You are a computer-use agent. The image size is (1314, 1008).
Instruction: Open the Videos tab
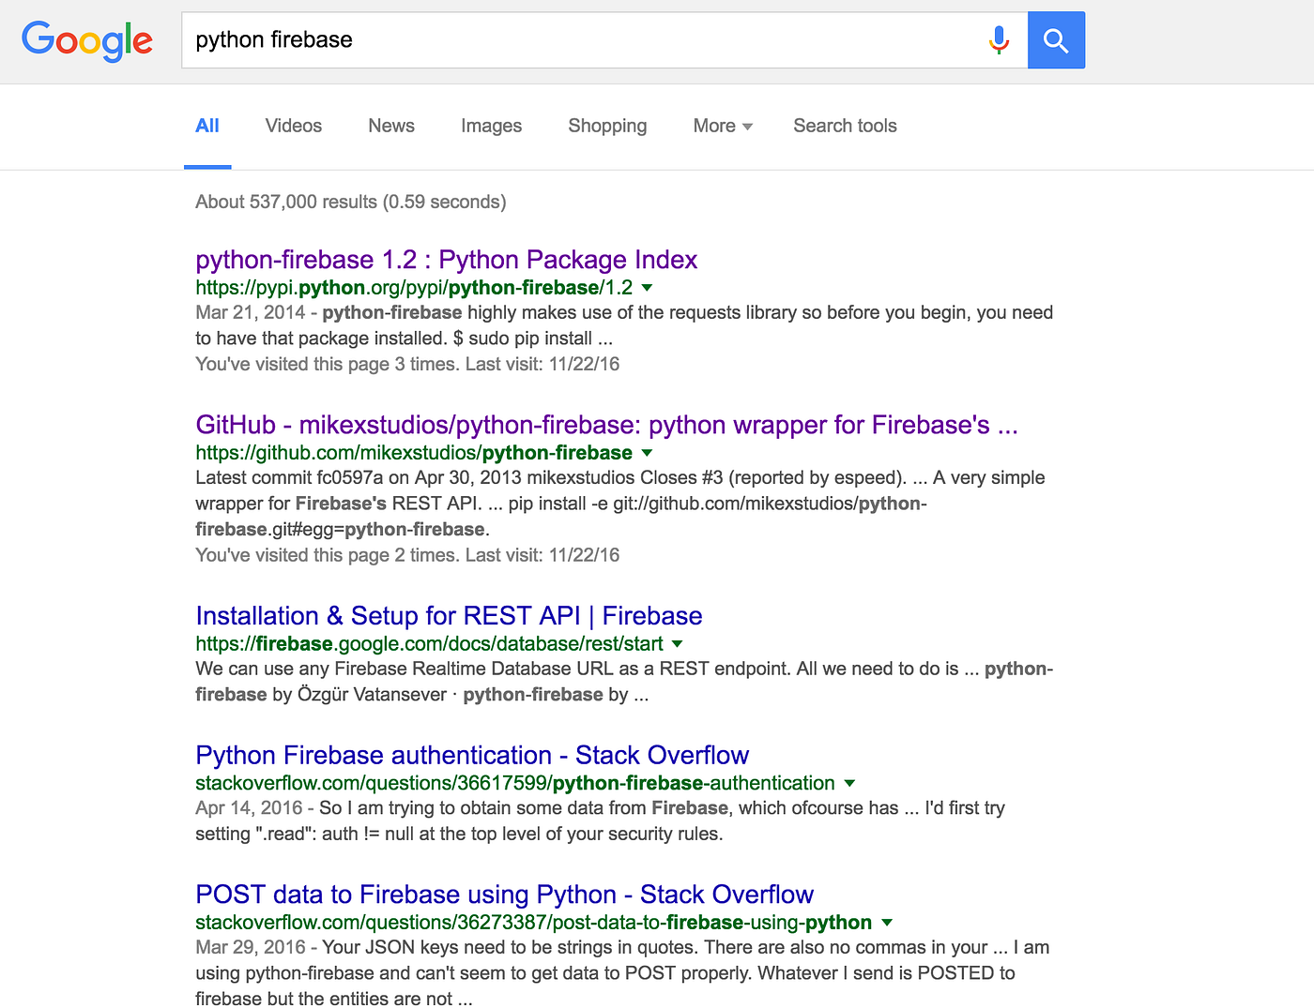pos(293,126)
